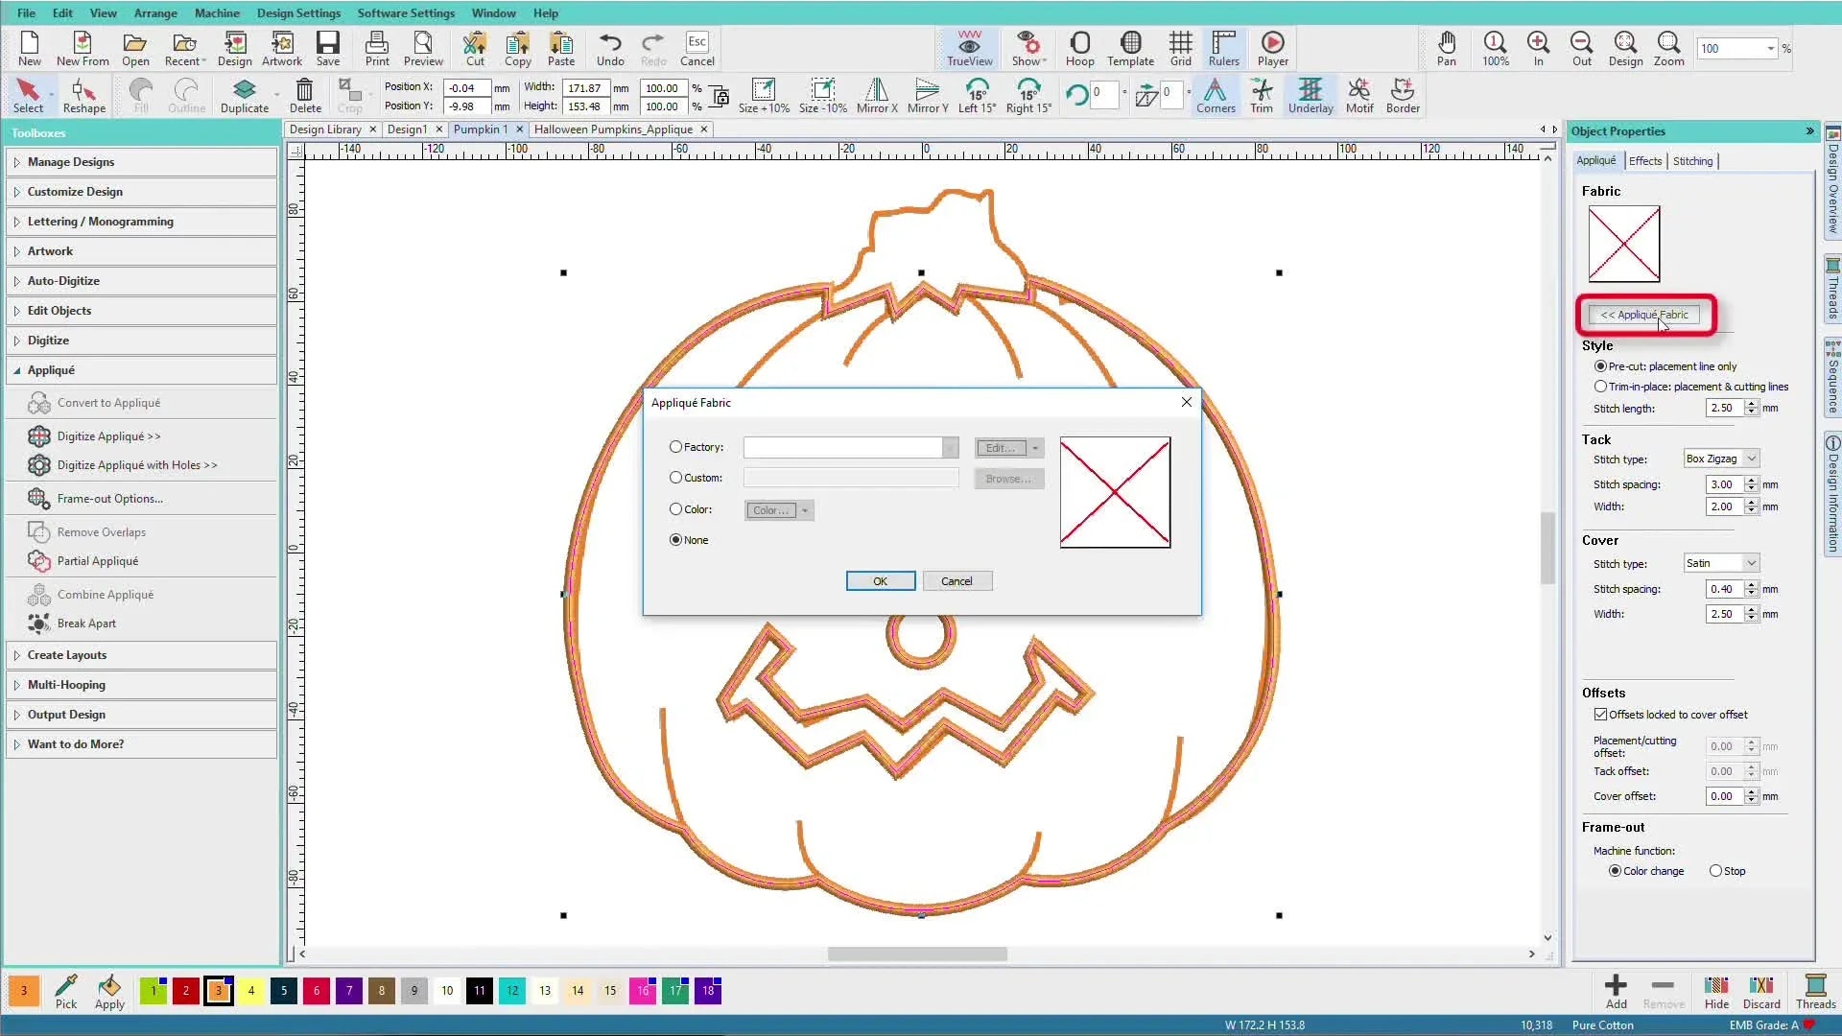
Task: Open the Motif stitch tool
Action: pyautogui.click(x=1359, y=95)
